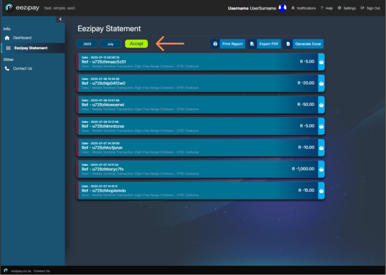Collapse the sidebar with the chevron arrow
This screenshot has width=386, height=275.
(60, 19)
